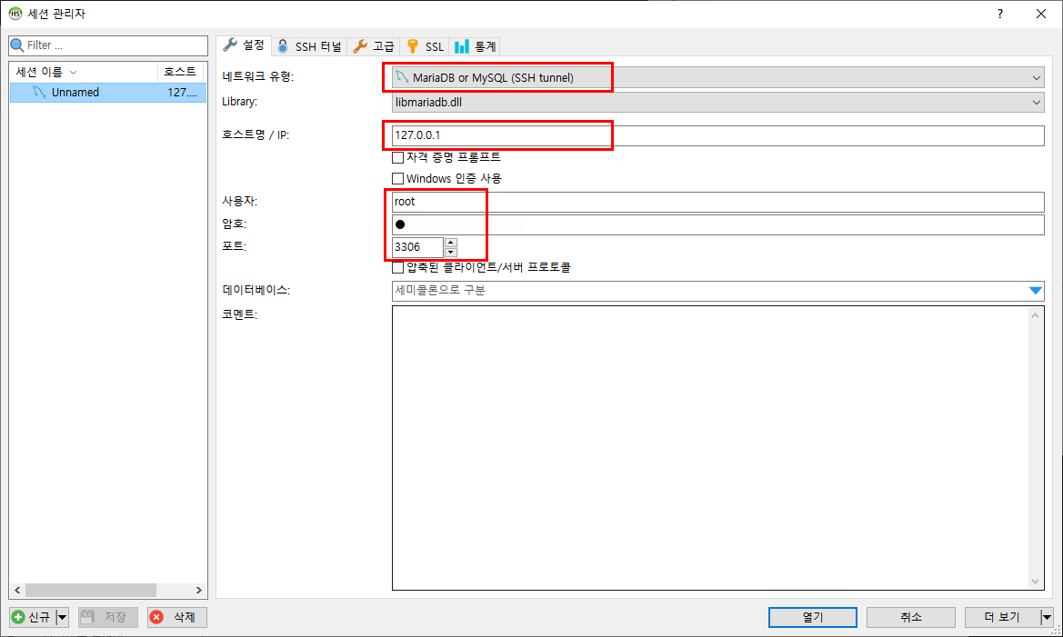Image resolution: width=1063 pixels, height=637 pixels.
Task: Open the Library dropdown showing libmariadb.dll
Action: (x=1036, y=102)
